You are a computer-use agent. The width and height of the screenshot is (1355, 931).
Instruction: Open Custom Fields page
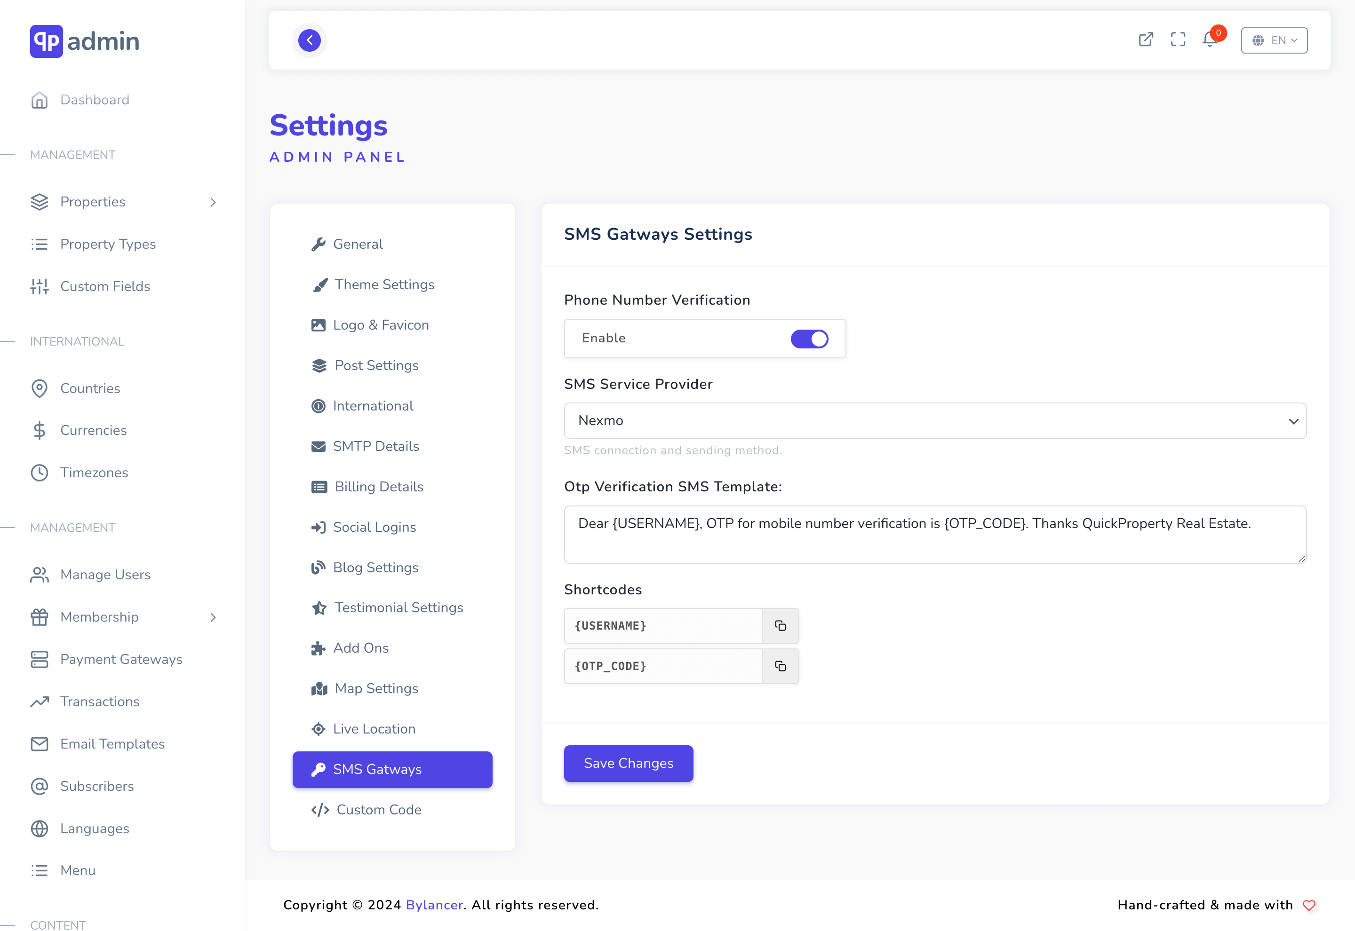click(x=105, y=286)
